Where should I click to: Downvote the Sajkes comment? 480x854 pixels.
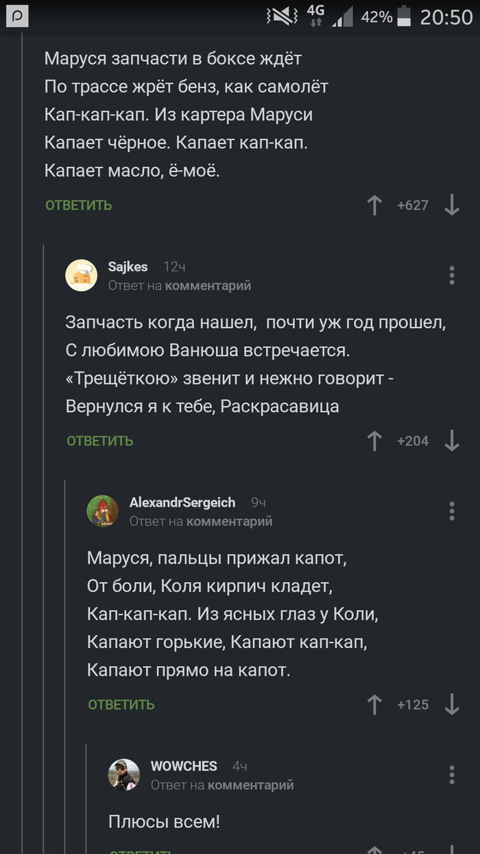452,441
